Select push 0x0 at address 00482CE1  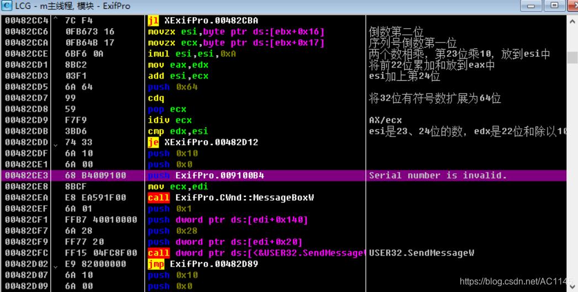(170, 164)
